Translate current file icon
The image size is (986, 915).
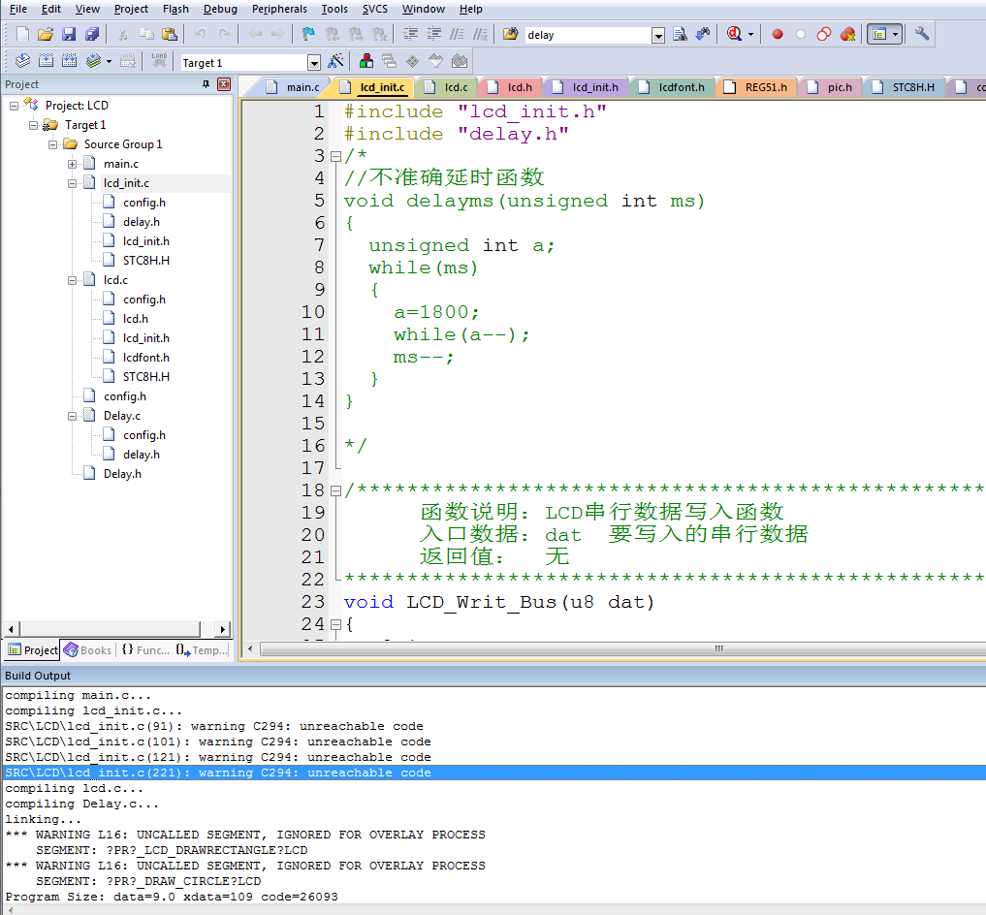[22, 61]
